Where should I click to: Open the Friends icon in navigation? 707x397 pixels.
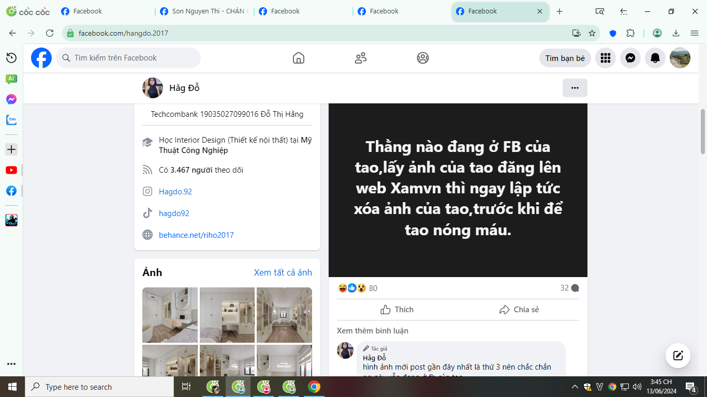[x=361, y=58]
